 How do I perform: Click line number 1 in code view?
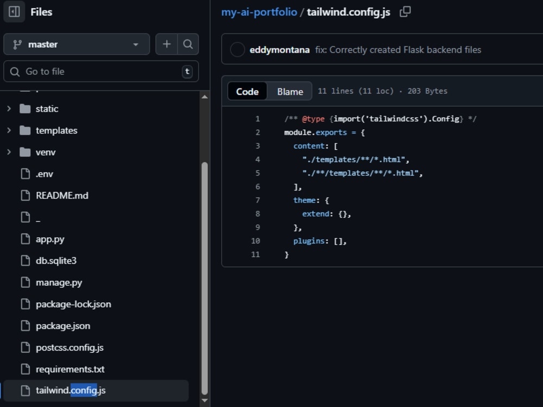(257, 119)
